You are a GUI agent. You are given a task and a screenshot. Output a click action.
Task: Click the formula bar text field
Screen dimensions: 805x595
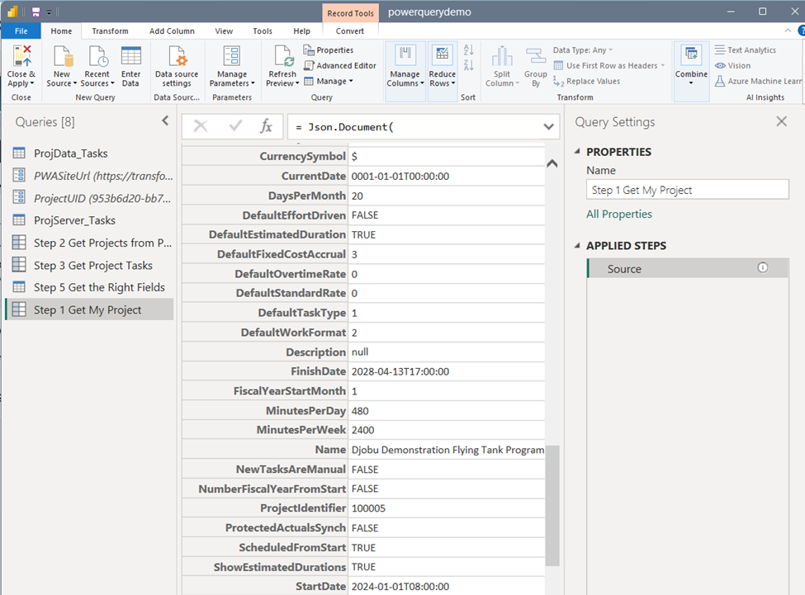[x=416, y=127]
